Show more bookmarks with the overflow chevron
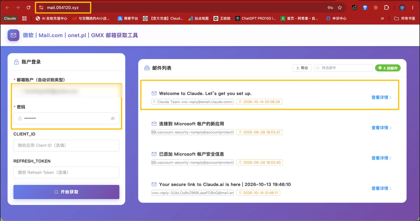Image resolution: width=420 pixels, height=221 pixels. pos(382,18)
